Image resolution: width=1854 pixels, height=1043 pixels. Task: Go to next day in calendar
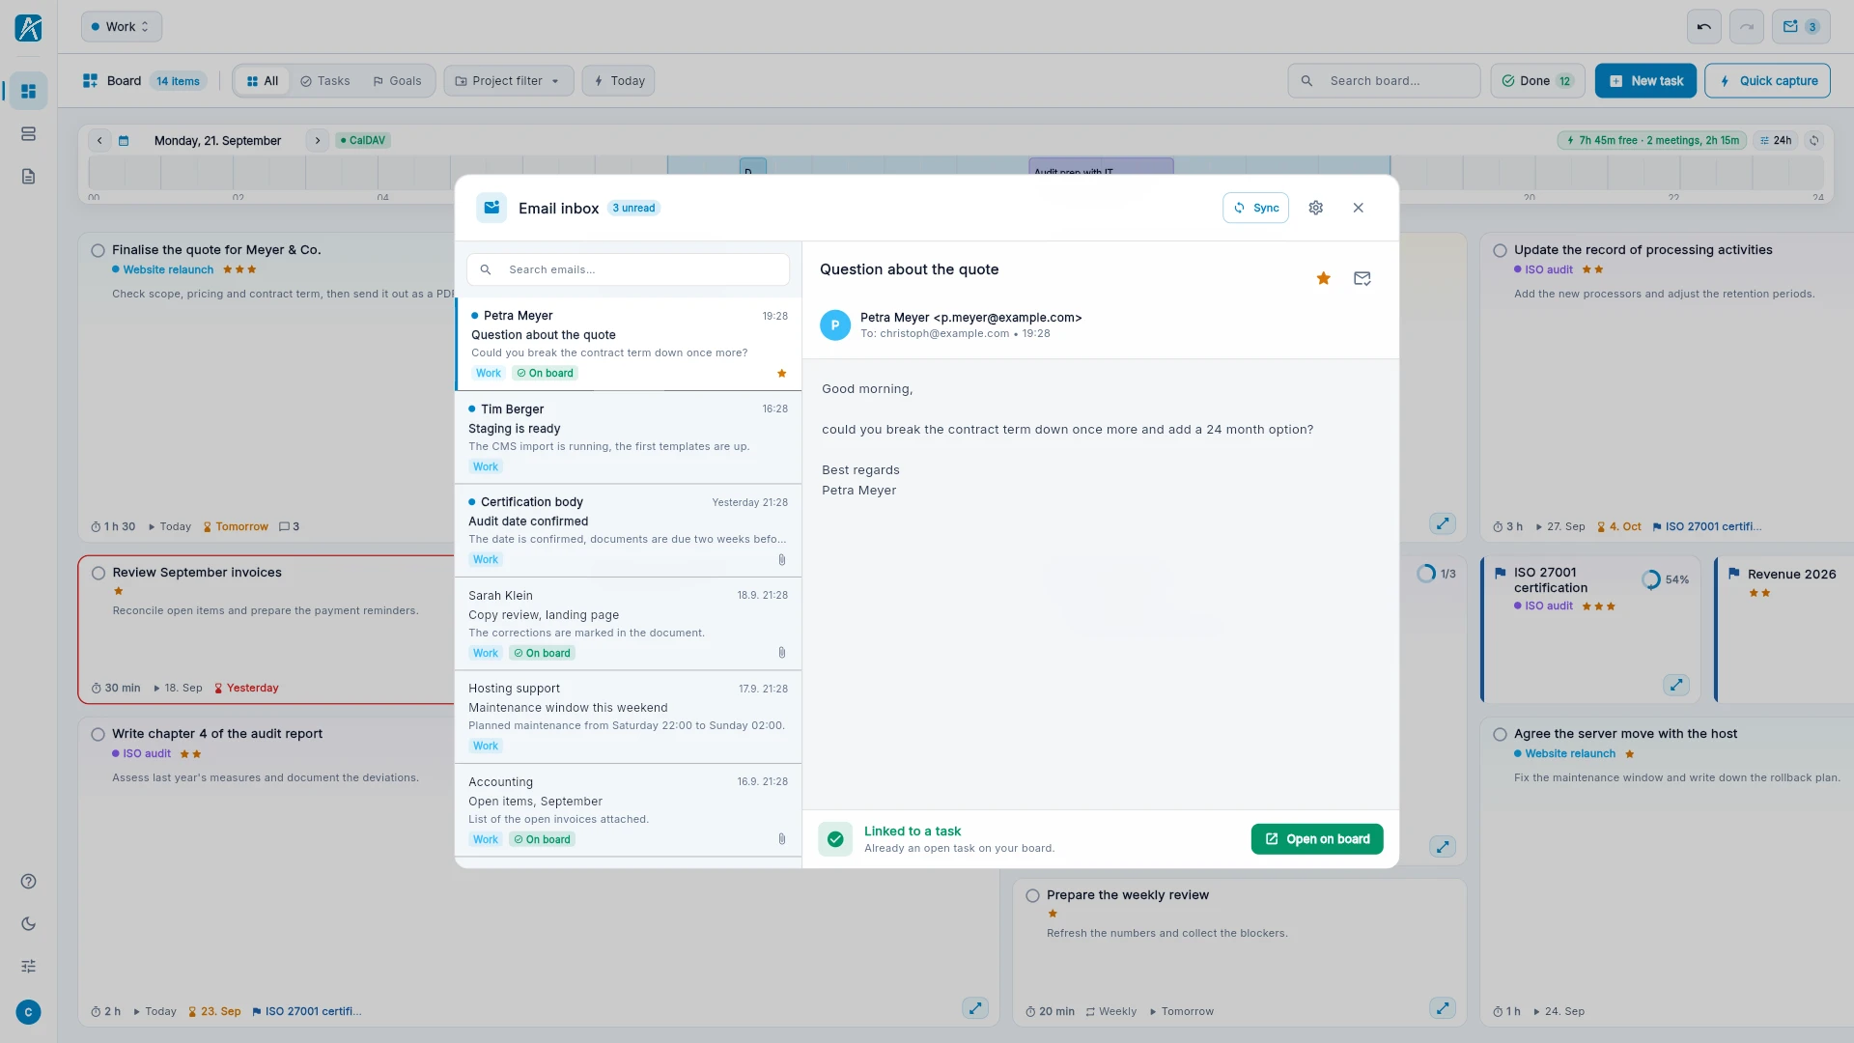[317, 140]
